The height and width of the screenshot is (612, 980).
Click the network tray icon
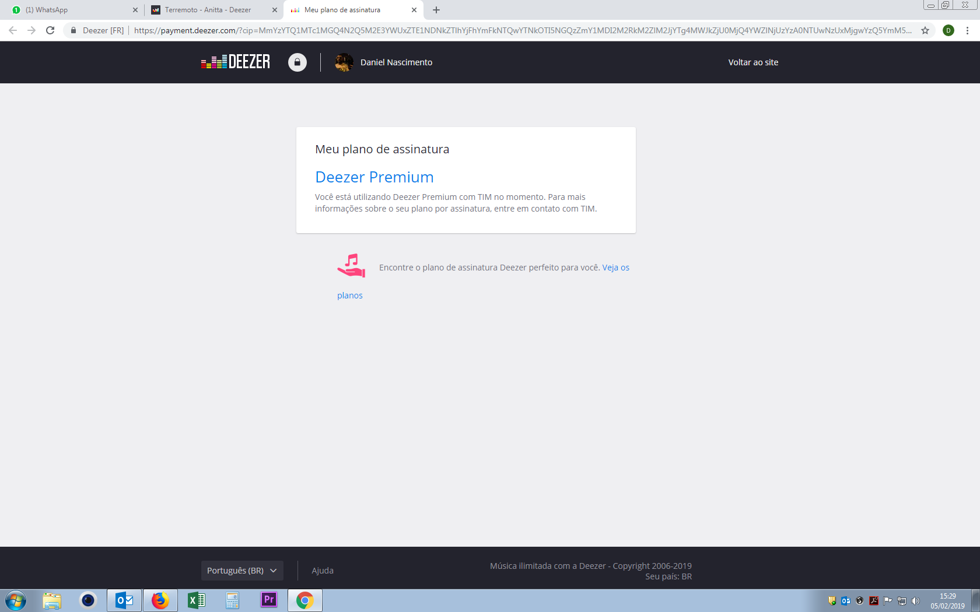coord(902,601)
